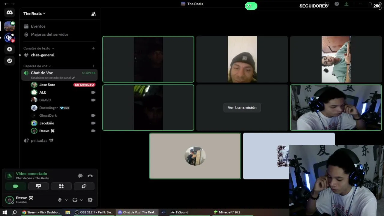Open Discord help question mark

(337, 4)
